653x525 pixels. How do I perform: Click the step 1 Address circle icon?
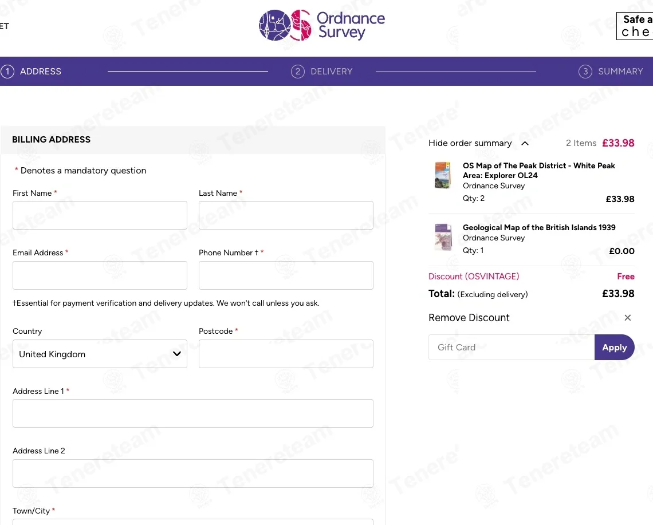(x=7, y=72)
